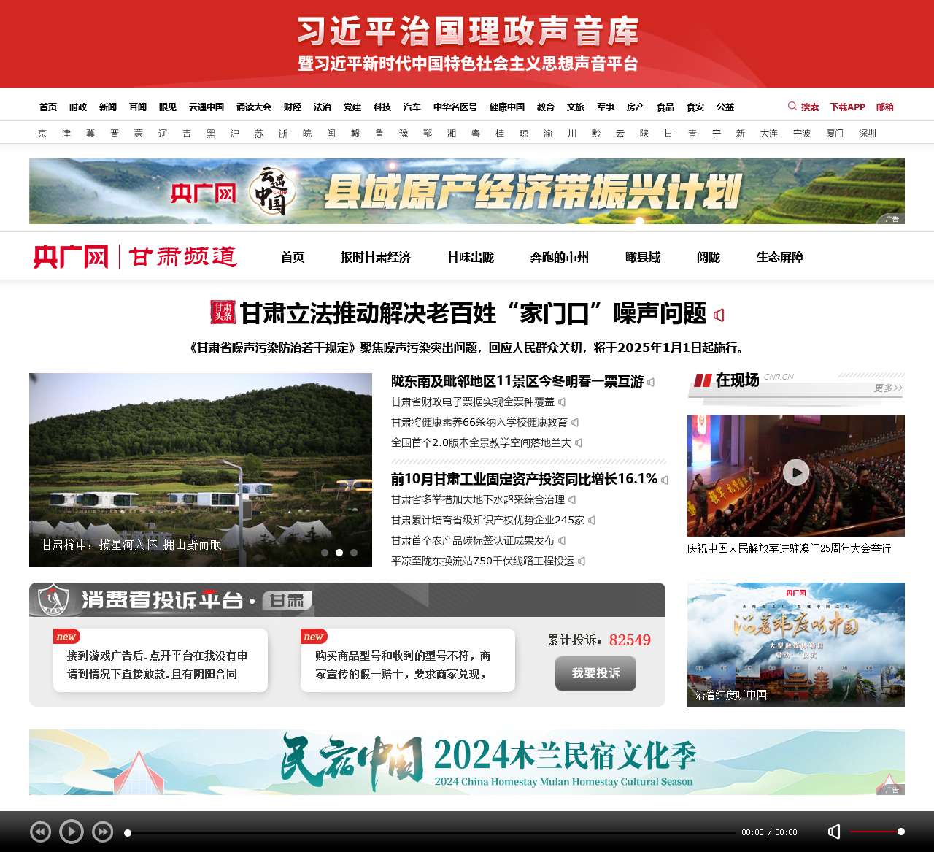The width and height of the screenshot is (934, 852).
Task: Open the 甘肃榆中 carousel image
Action: (x=201, y=469)
